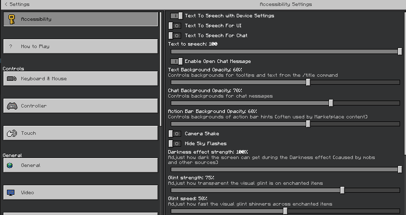Click the Darkness effect strength slider handle
This screenshot has height=215, width=406.
(400, 169)
